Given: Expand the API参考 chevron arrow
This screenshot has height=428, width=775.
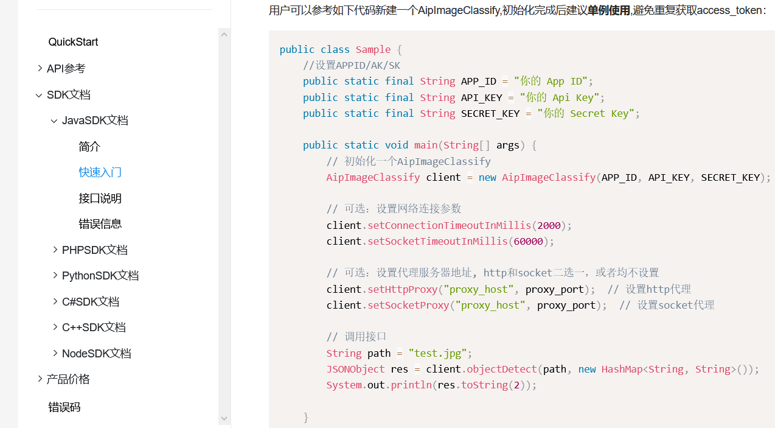Looking at the screenshot, I should coord(40,68).
